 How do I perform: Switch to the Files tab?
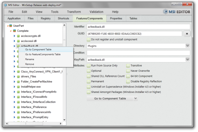[31, 19]
